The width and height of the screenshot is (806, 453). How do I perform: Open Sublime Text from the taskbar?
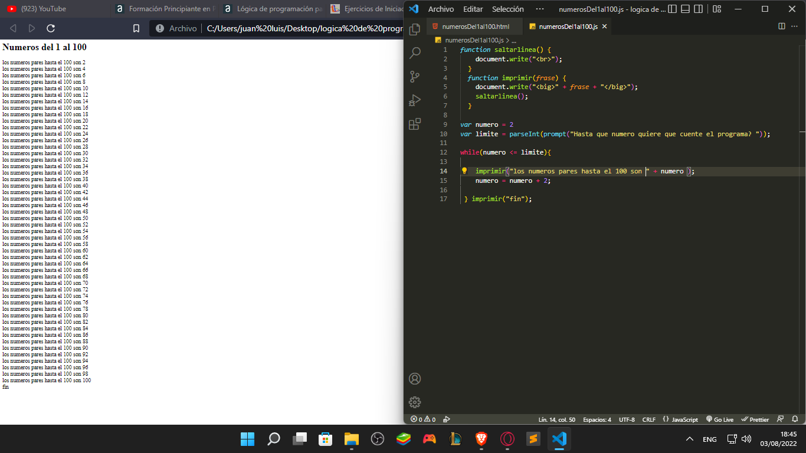(x=533, y=439)
